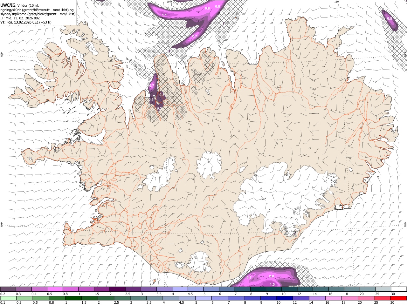The image size is (407, 305).
Task: Select the darkest purple 2 swatch in snow legend
Action: 117,289
